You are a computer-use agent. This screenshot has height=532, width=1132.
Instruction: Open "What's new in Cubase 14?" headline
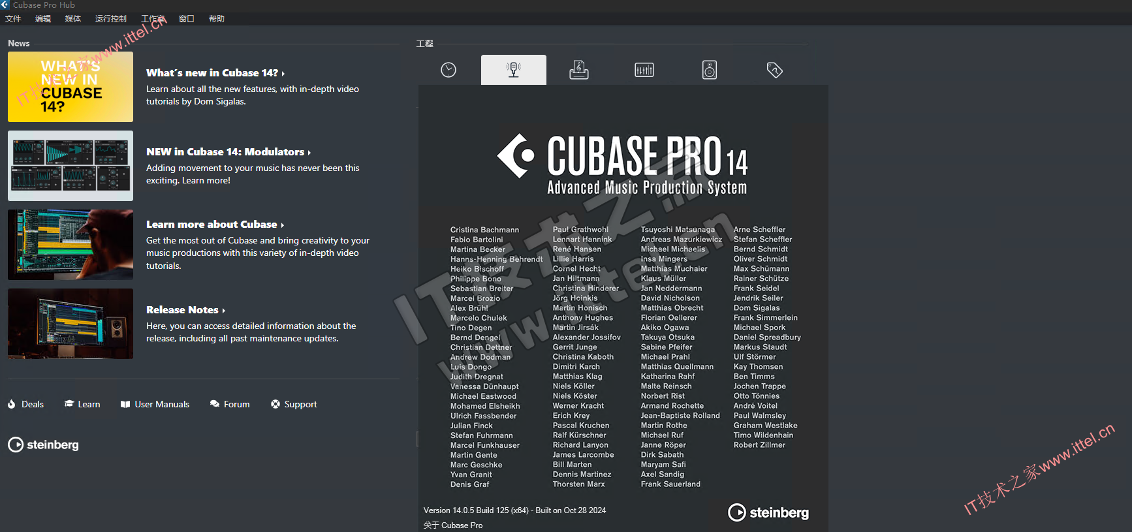tap(215, 73)
